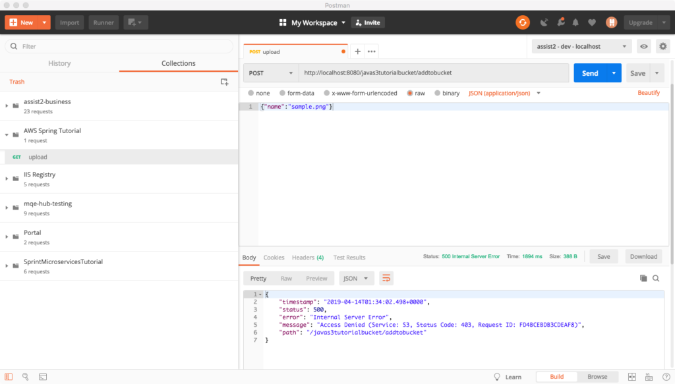Open response format JSON dropdown

356,278
